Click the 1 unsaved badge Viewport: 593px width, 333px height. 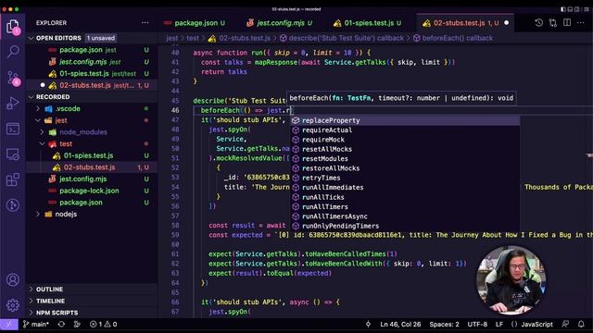101,38
